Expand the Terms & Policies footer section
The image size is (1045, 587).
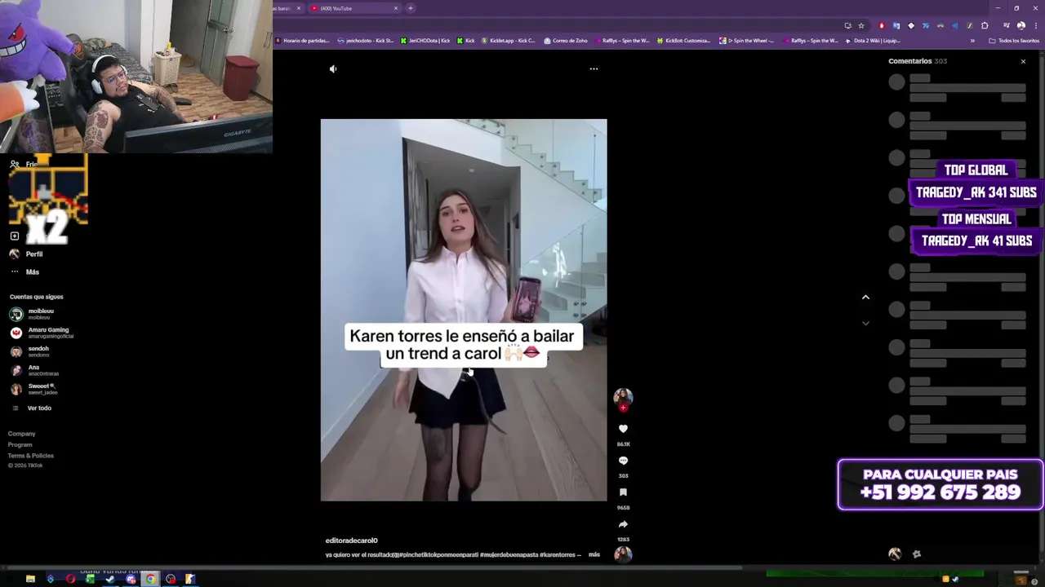[x=31, y=455]
